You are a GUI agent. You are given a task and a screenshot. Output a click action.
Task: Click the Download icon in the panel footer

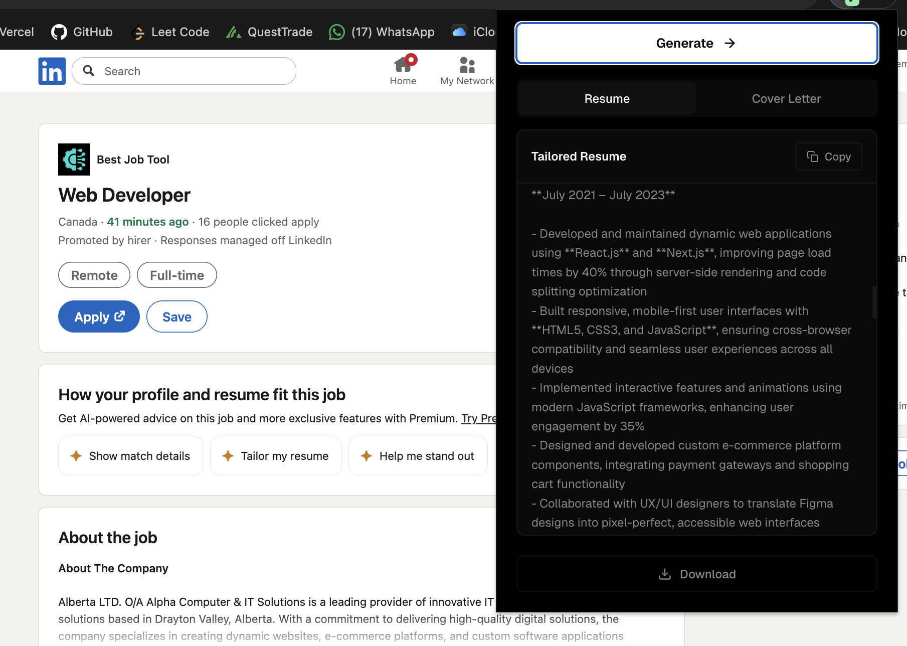(665, 574)
